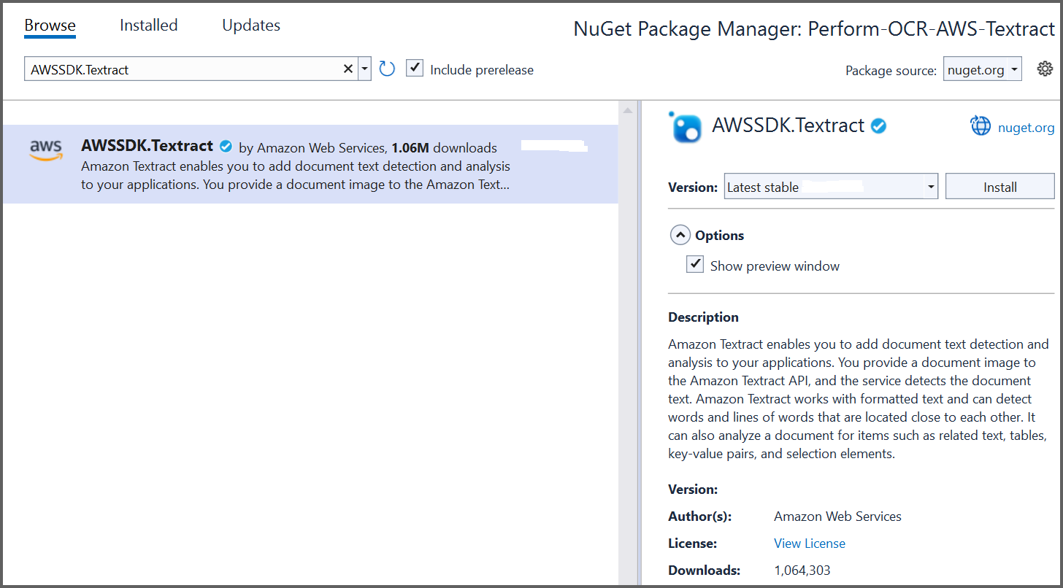Visit nuget.org via the link
This screenshot has height=588, width=1063.
point(1026,126)
